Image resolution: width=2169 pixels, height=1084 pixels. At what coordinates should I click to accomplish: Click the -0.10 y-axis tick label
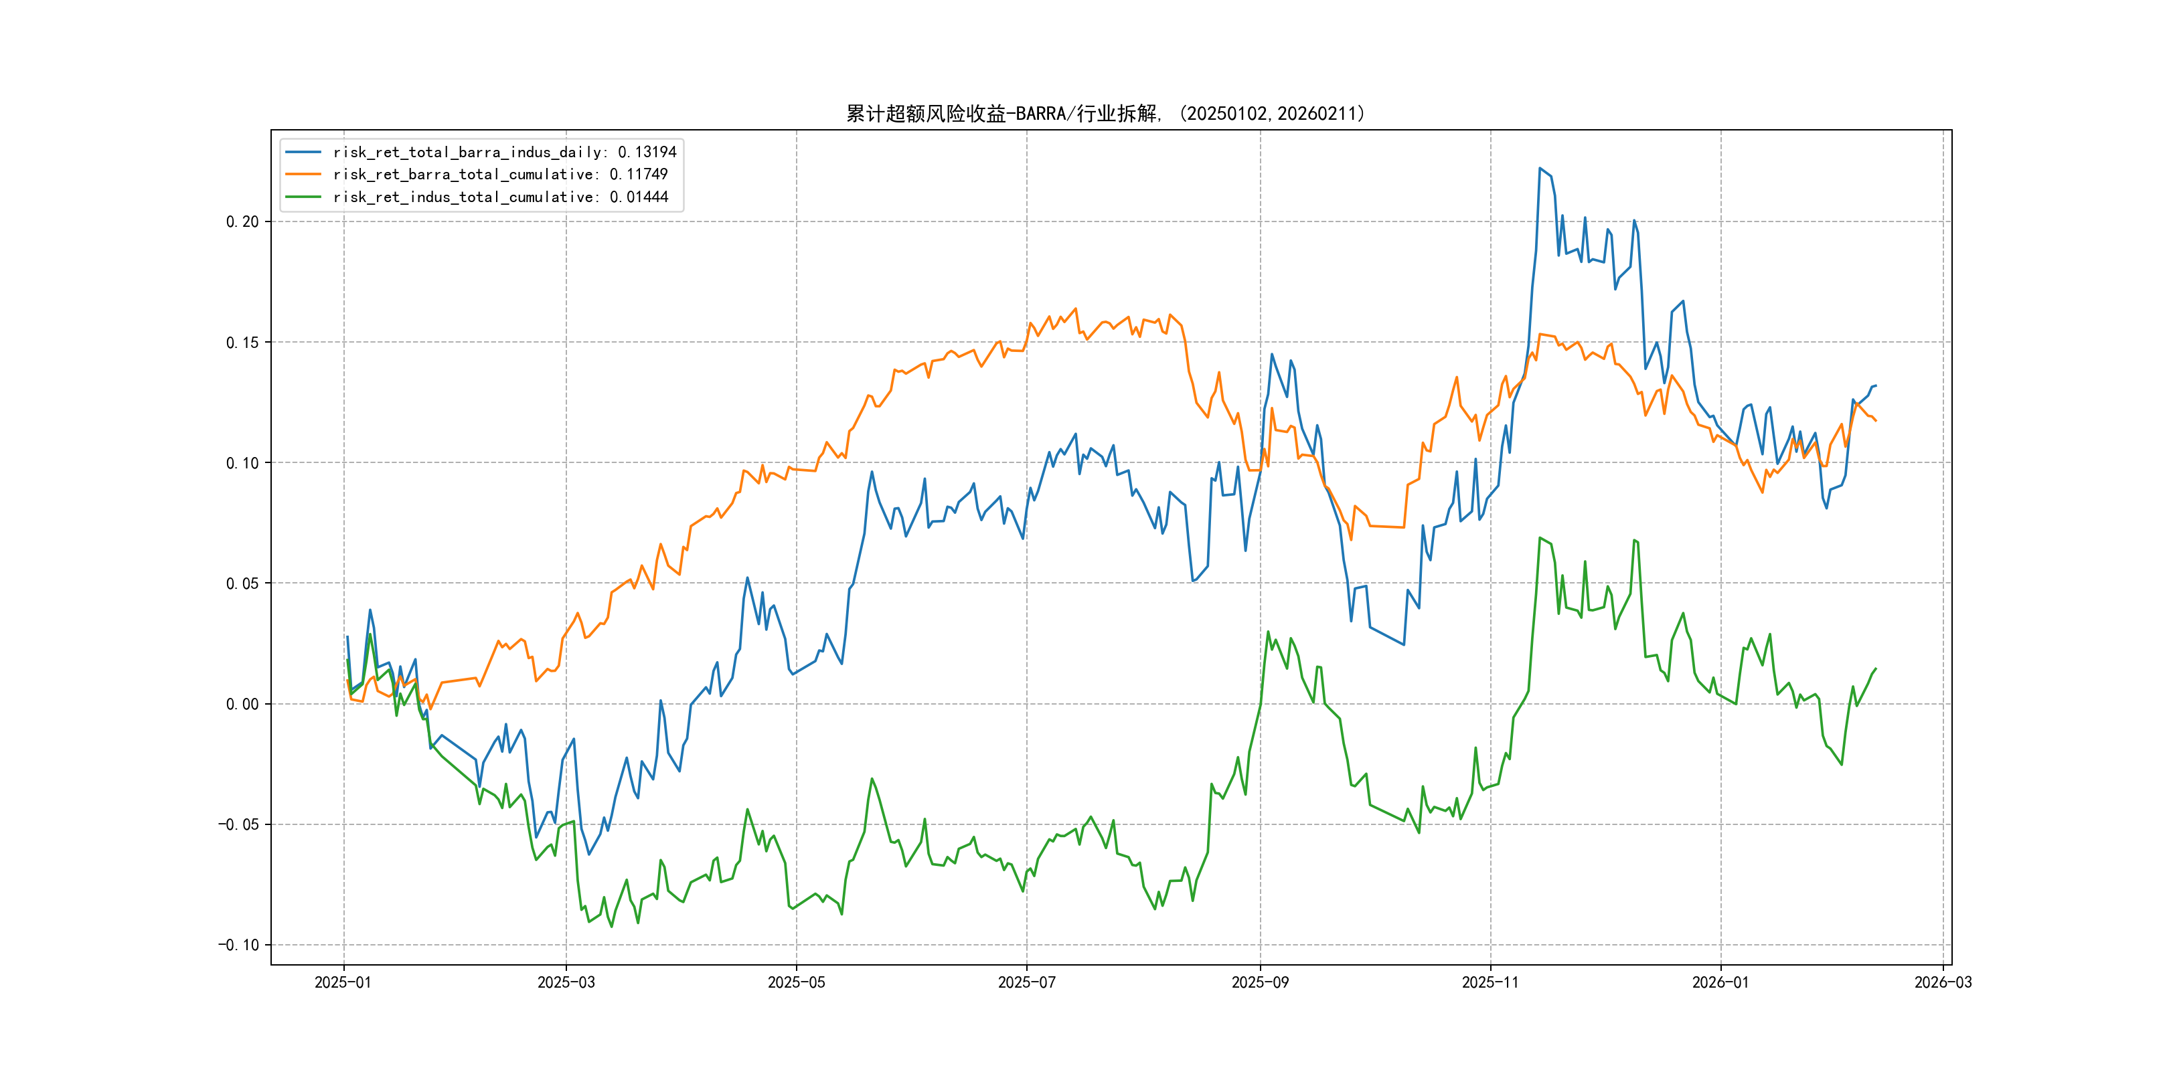click(x=238, y=945)
